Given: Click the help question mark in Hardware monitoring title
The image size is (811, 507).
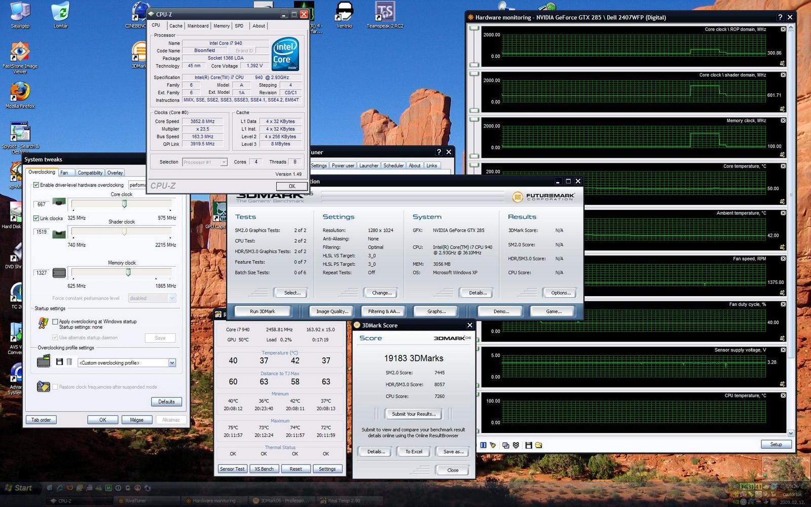Looking at the screenshot, I should click(x=780, y=17).
